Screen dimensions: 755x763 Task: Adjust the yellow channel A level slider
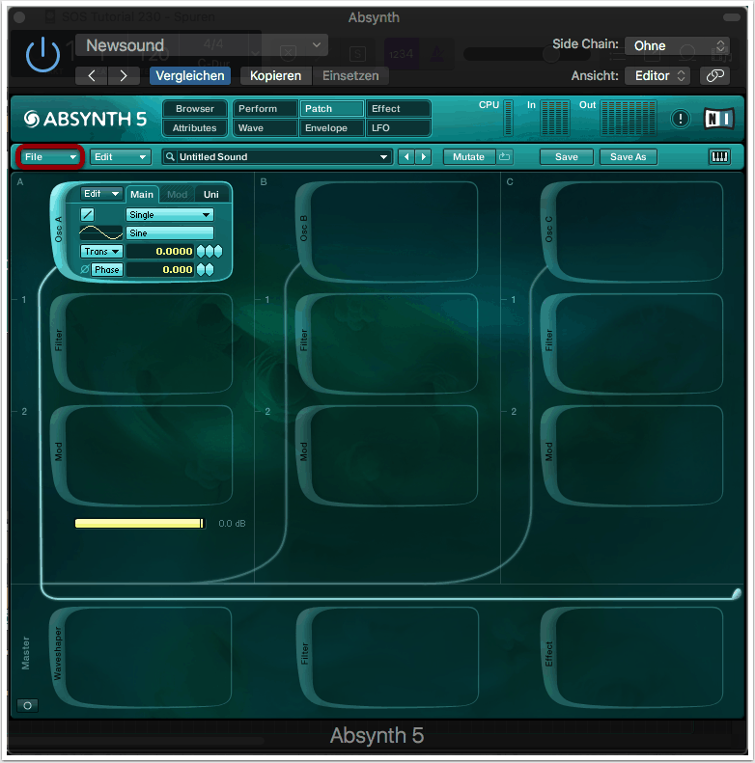pos(140,523)
